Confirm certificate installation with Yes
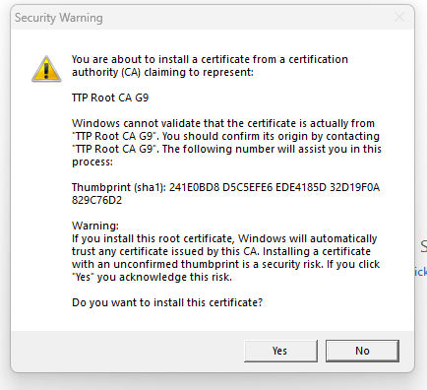This screenshot has width=427, height=390. click(280, 351)
